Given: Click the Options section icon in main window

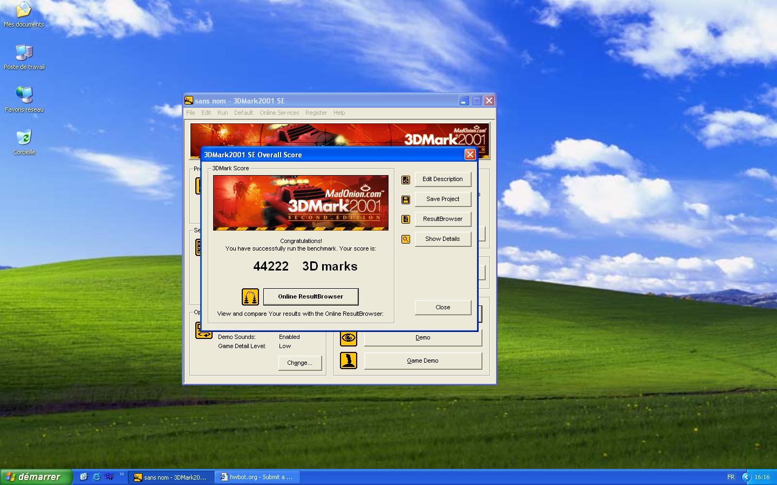Looking at the screenshot, I should (203, 330).
